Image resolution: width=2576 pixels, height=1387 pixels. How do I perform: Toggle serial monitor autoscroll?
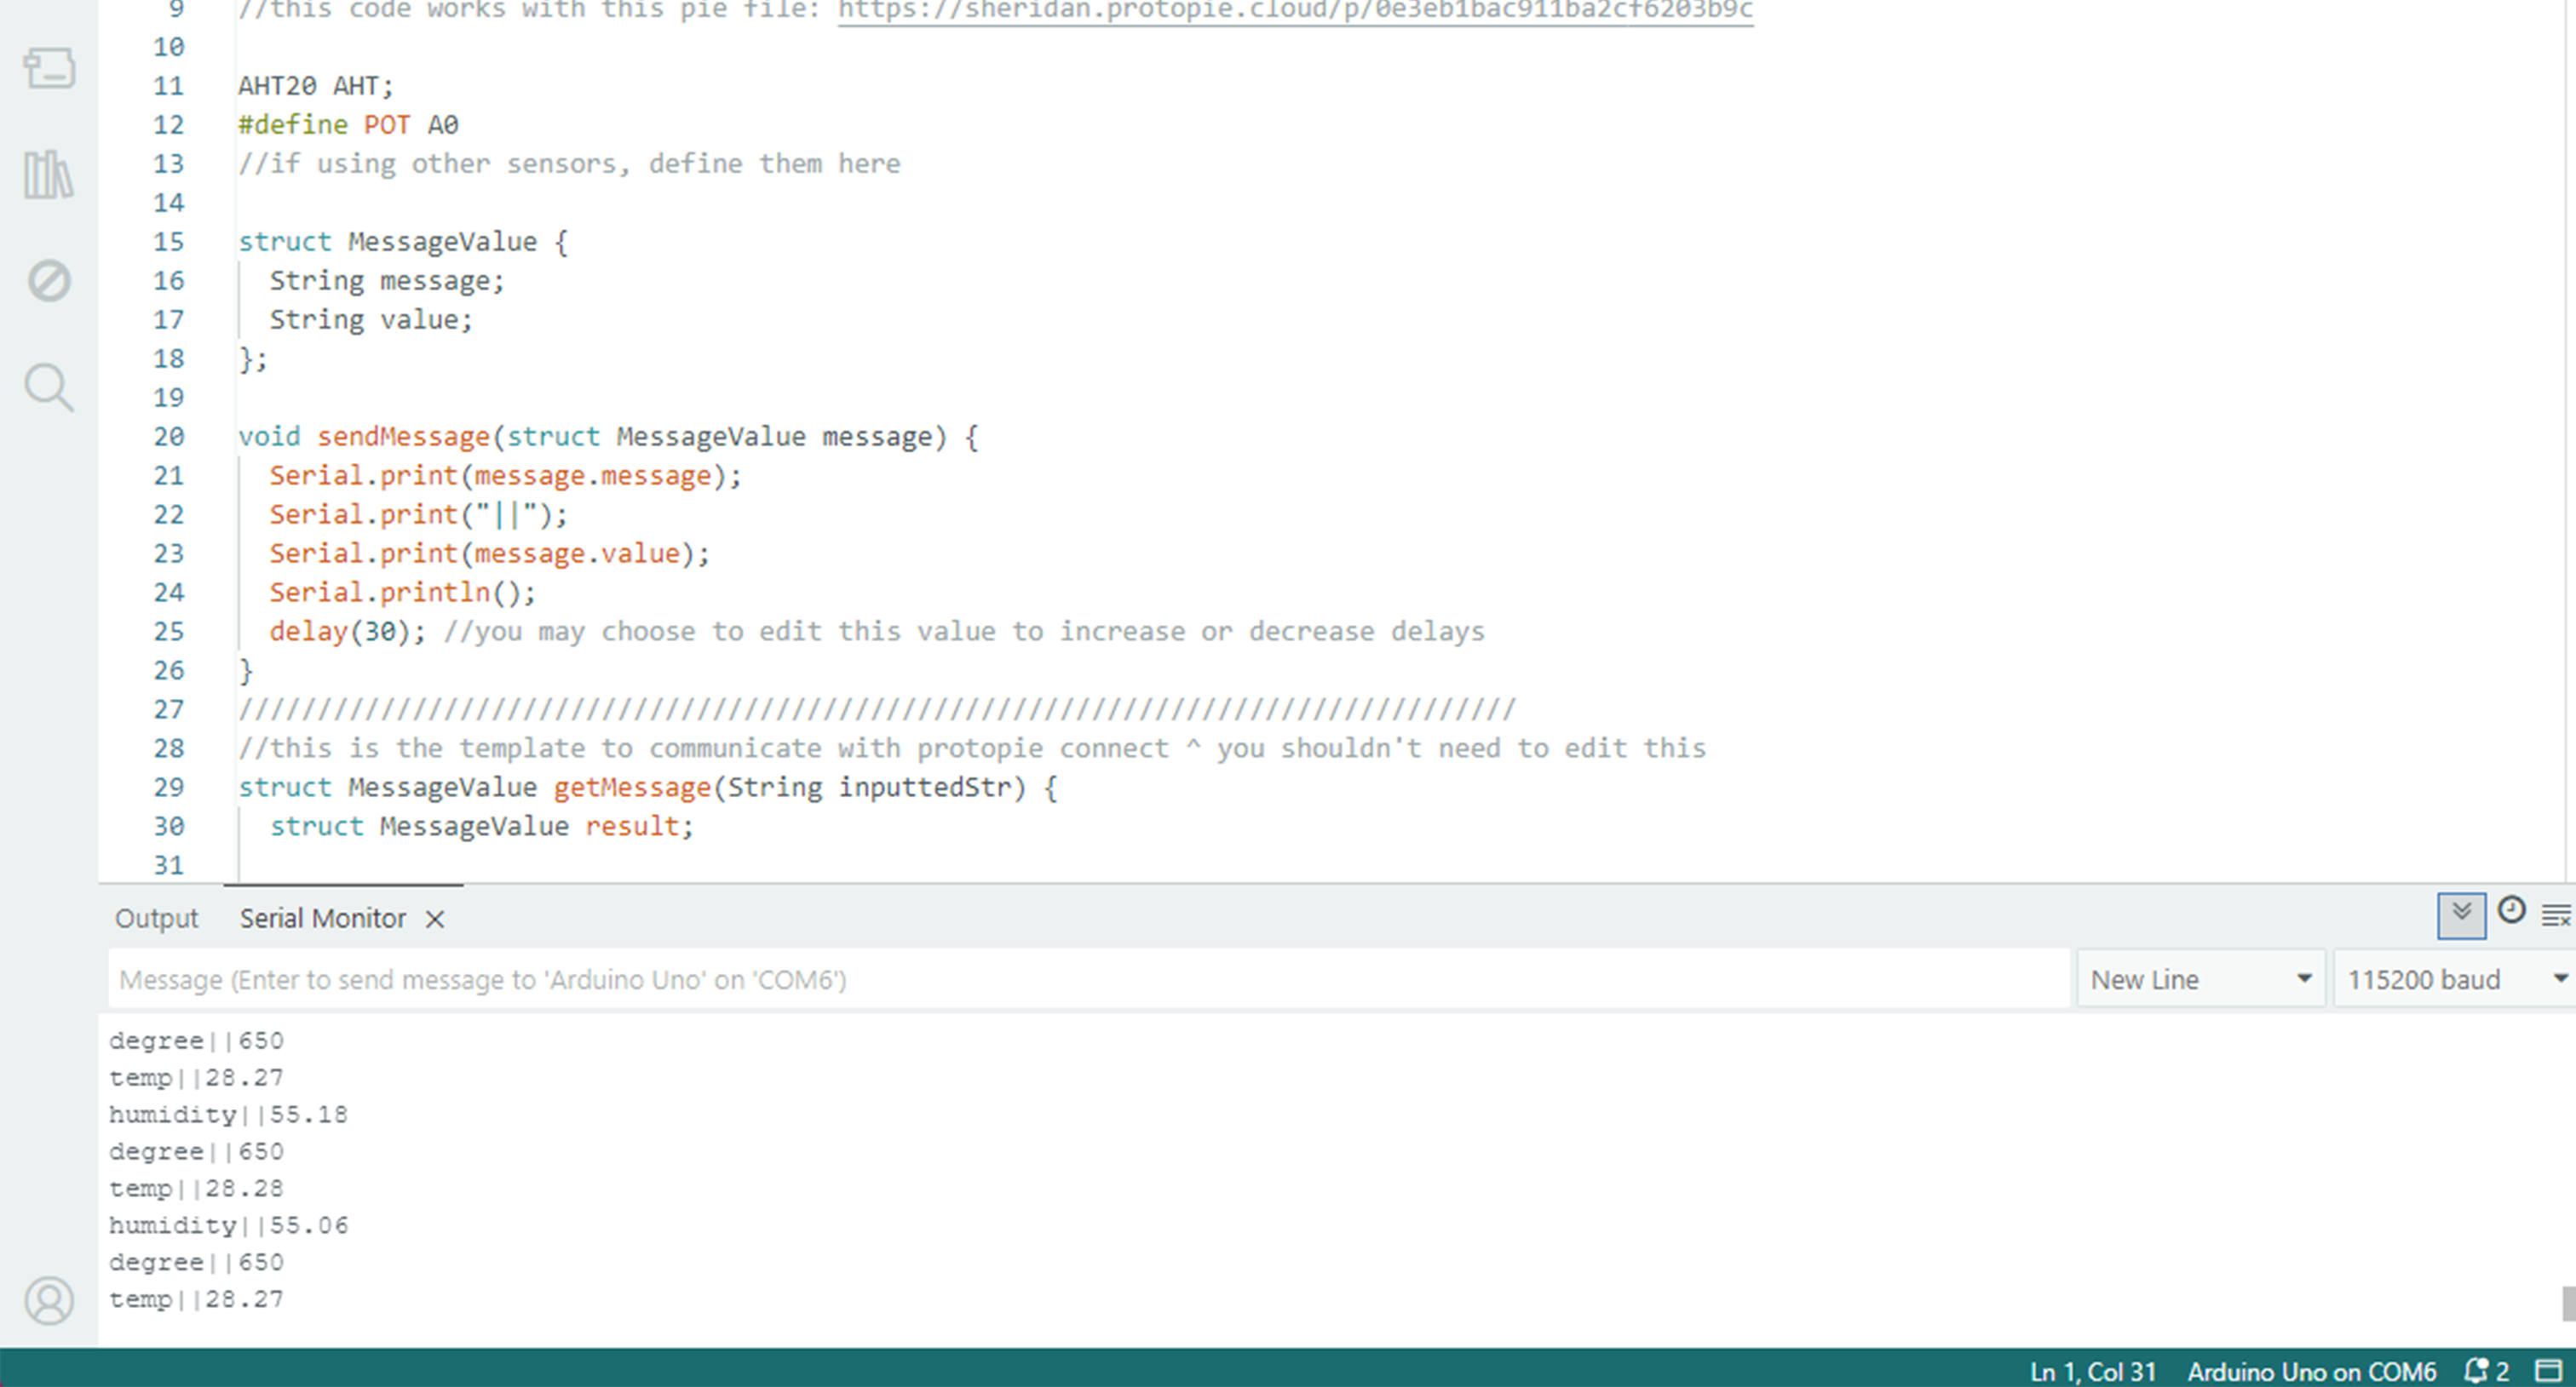pyautogui.click(x=2461, y=914)
